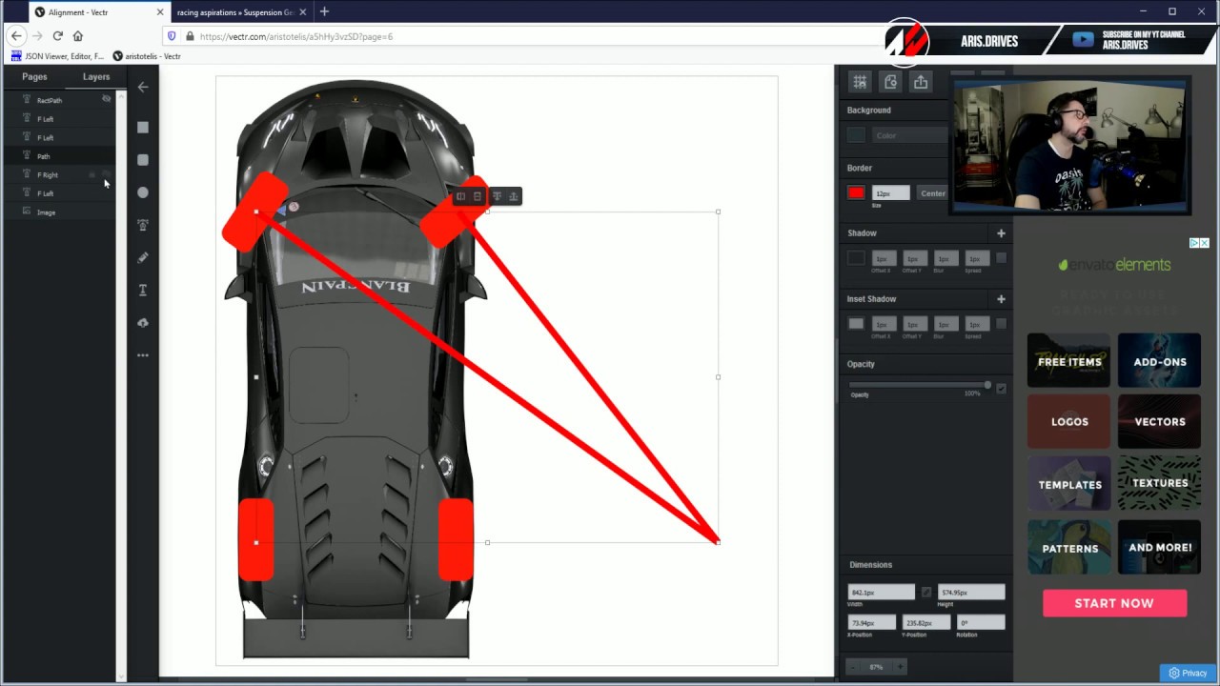
Task: Click the START NOW ad button
Action: [1114, 603]
